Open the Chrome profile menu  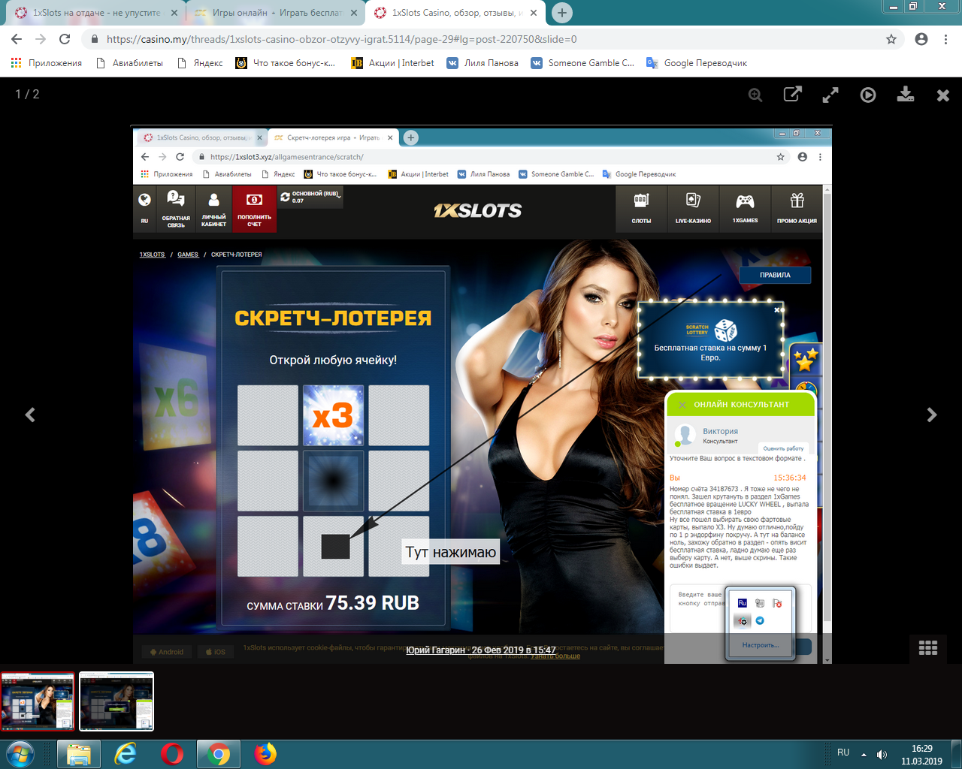[921, 39]
